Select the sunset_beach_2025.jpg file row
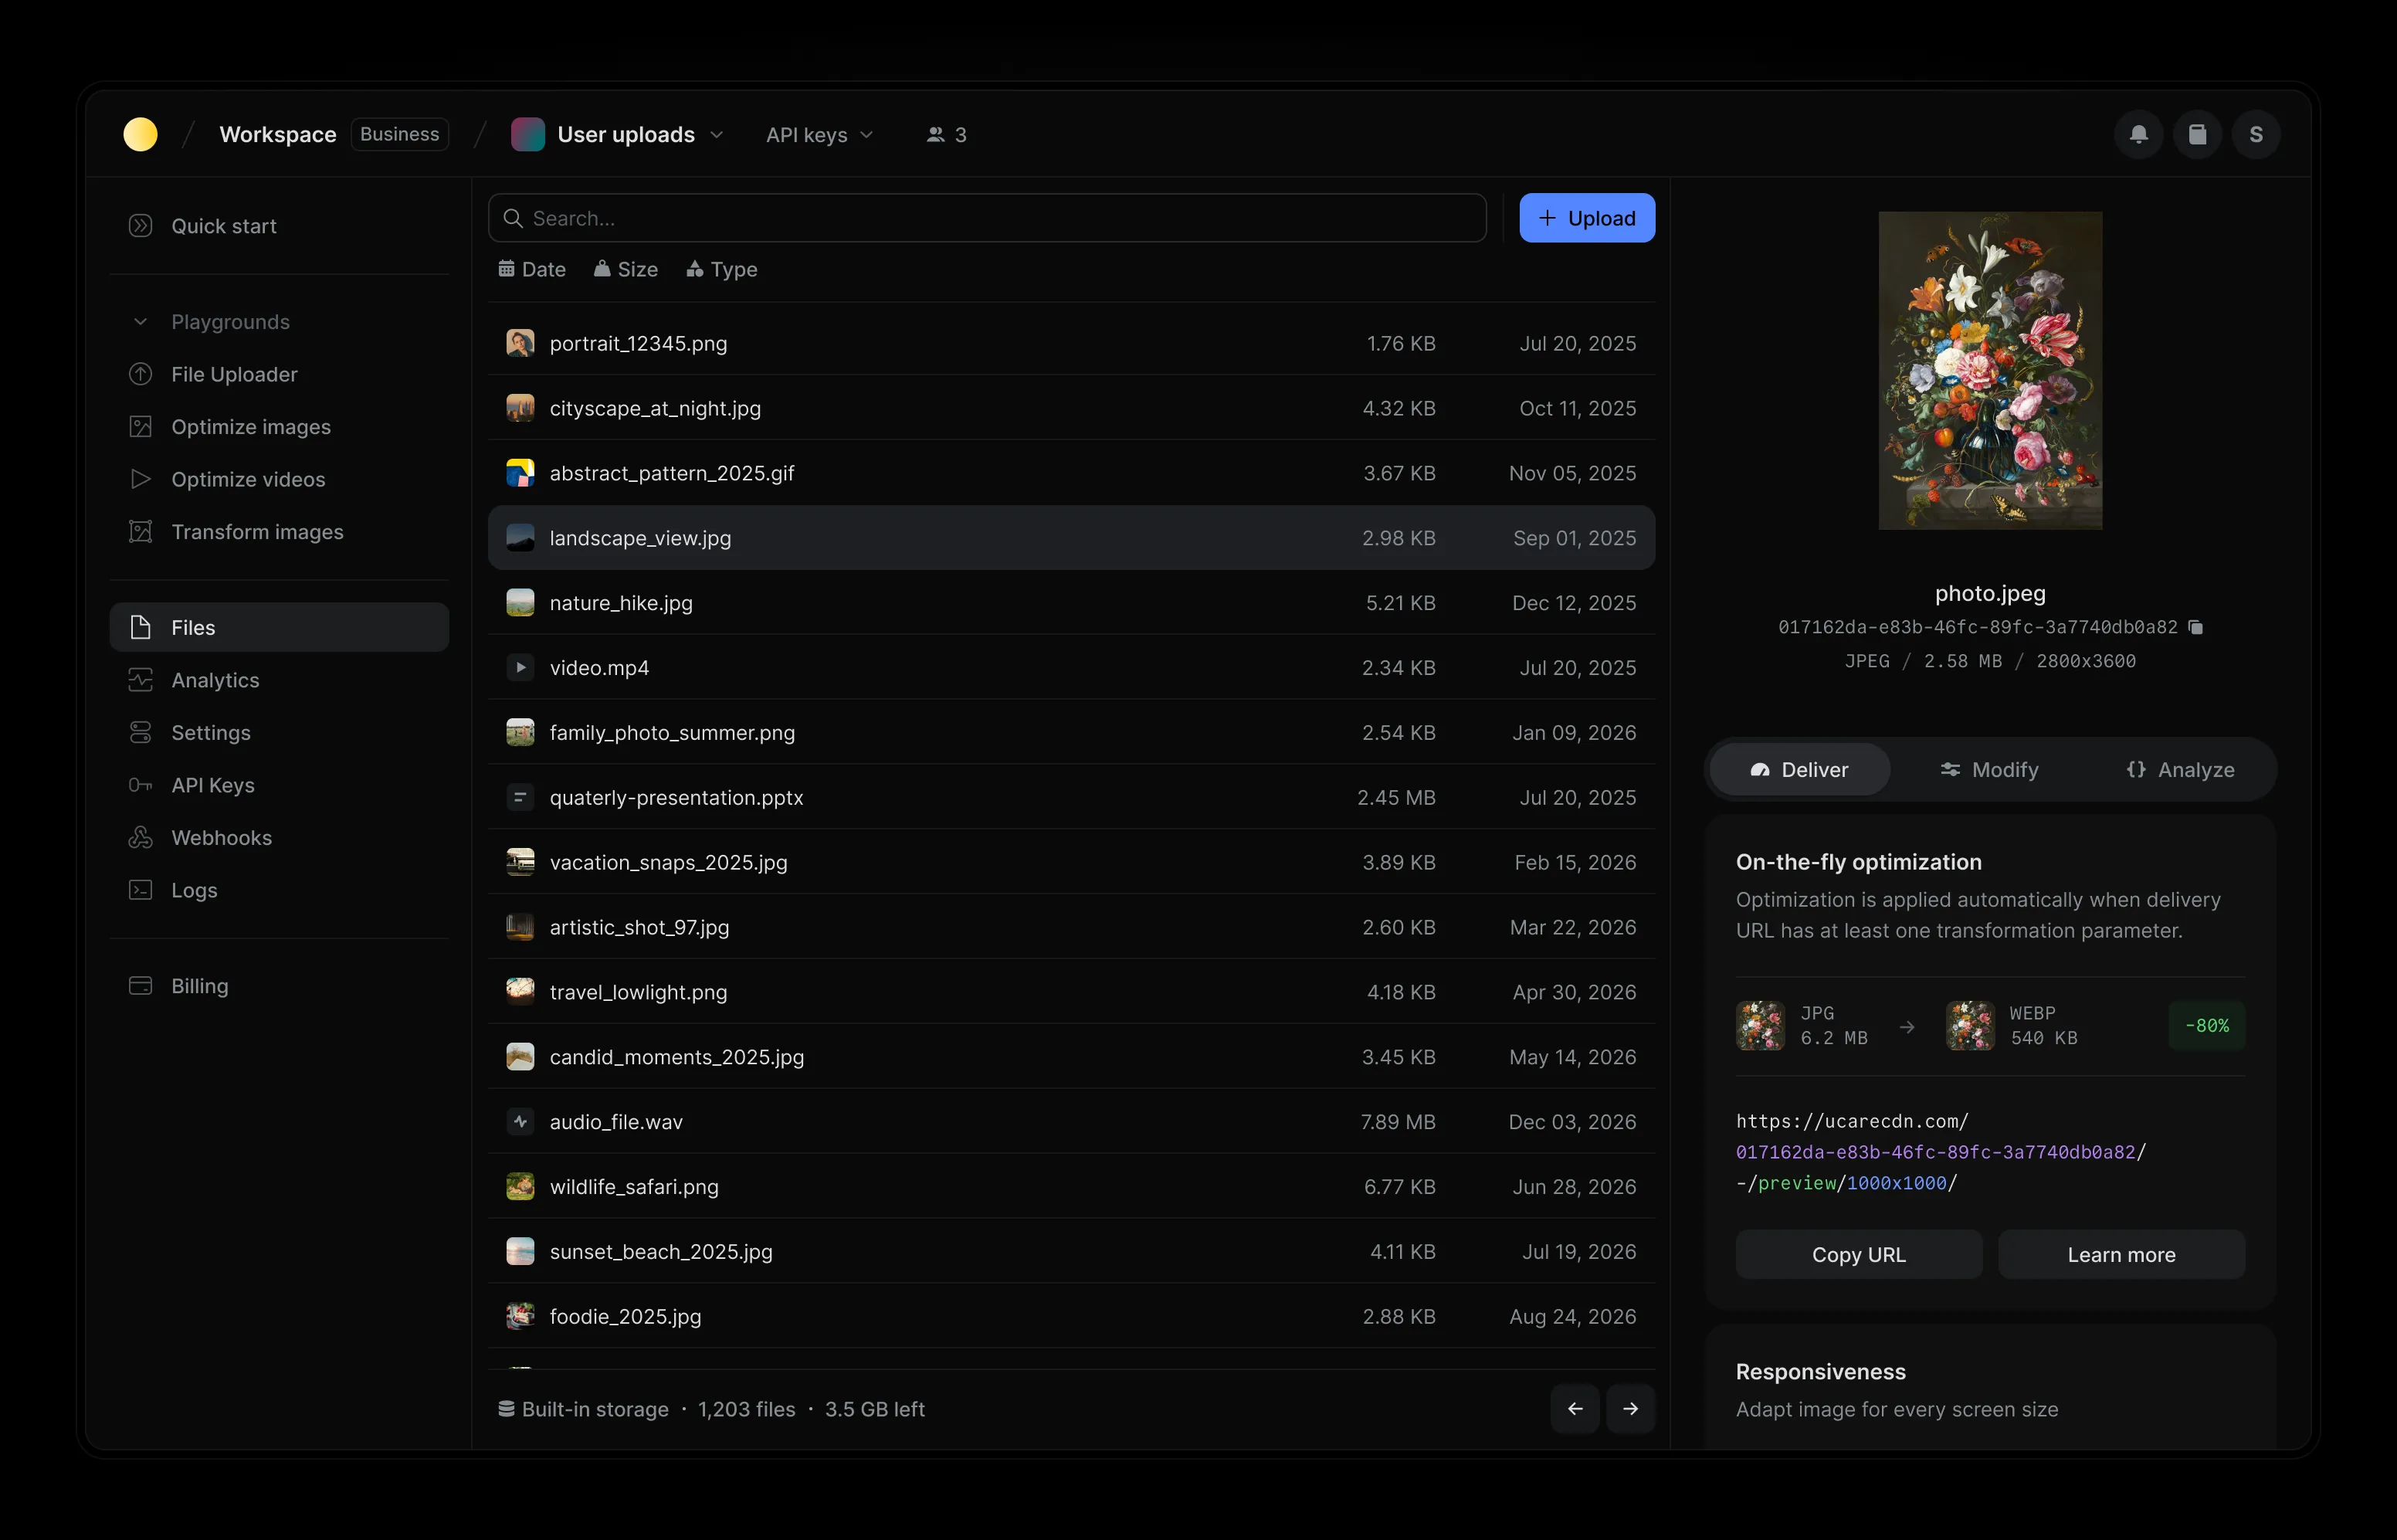 [x=1070, y=1252]
